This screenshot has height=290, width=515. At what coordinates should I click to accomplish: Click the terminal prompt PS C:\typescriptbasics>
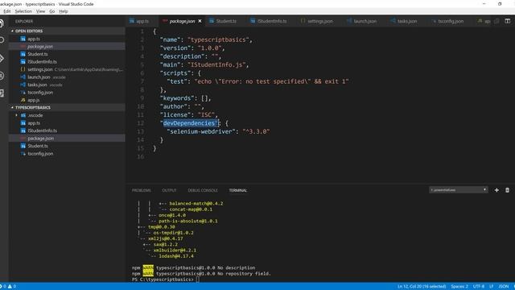(163, 280)
